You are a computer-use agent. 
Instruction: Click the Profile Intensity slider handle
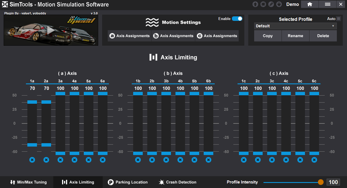[321, 182]
